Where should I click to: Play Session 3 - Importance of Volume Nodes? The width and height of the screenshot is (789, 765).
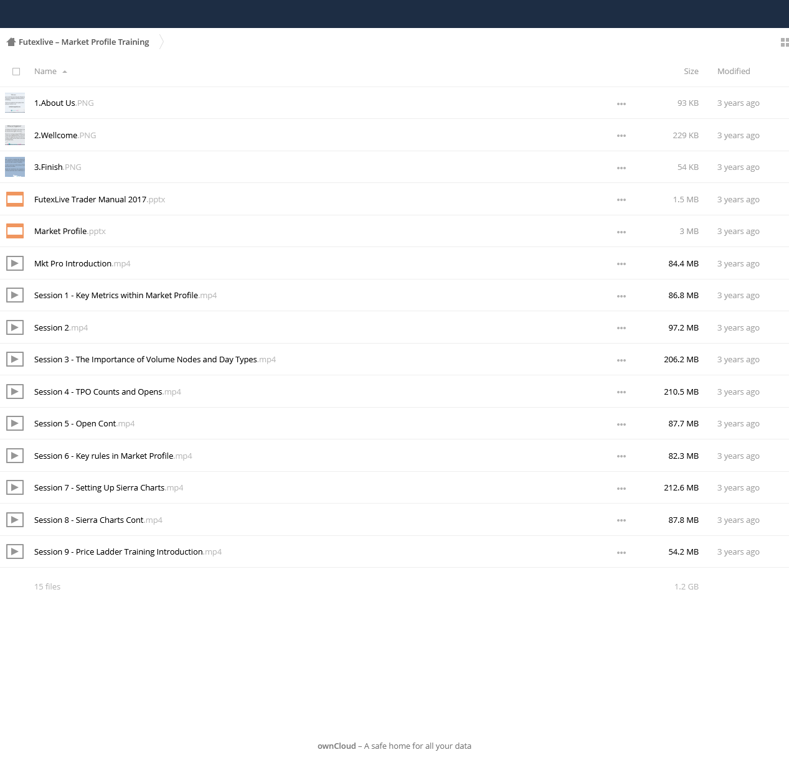click(155, 360)
